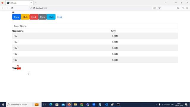The width and height of the screenshot is (190, 107).
Task: Click the 120% zoom level indicator
Action: pyautogui.click(x=154, y=8)
